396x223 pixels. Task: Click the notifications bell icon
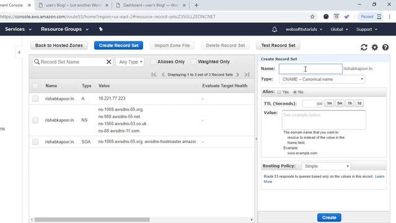[x=275, y=29]
